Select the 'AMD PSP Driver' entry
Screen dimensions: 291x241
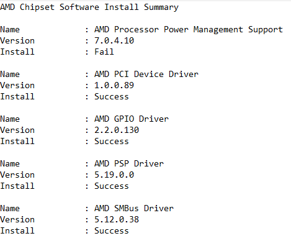click(x=129, y=163)
